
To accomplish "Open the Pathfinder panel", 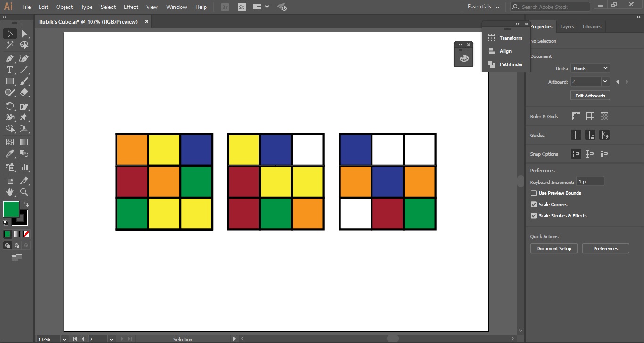I will (x=505, y=64).
